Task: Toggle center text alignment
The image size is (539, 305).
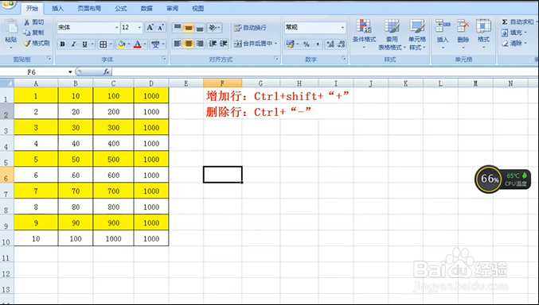Action: [x=189, y=44]
